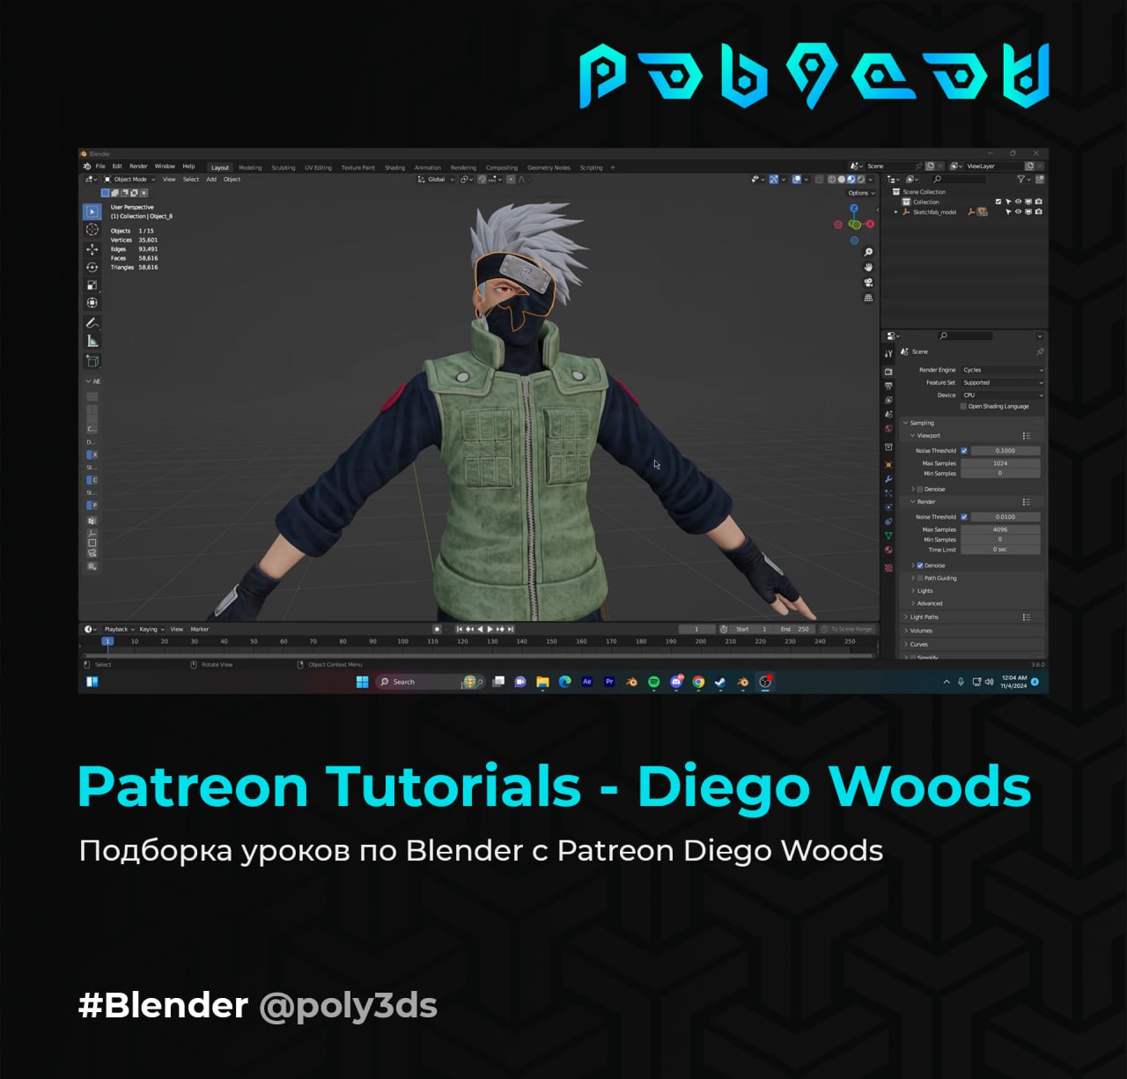Activate the Scale tool
The height and width of the screenshot is (1079, 1127).
coord(92,285)
